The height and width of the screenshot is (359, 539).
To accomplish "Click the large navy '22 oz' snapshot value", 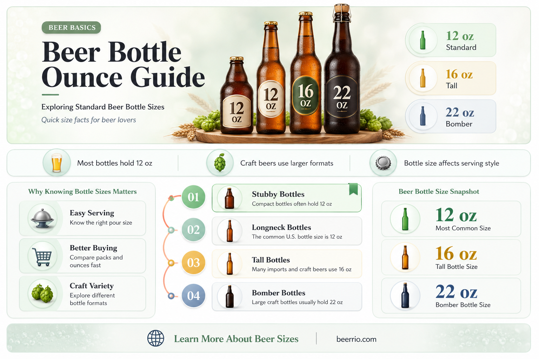I will click(x=456, y=291).
